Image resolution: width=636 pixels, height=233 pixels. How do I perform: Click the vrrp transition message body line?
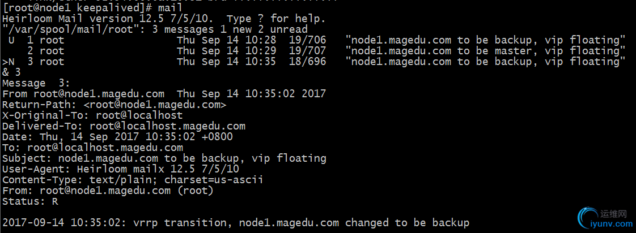point(236,223)
